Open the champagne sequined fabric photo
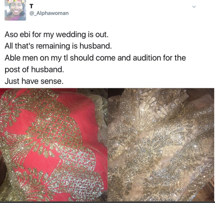 pos(161,145)
